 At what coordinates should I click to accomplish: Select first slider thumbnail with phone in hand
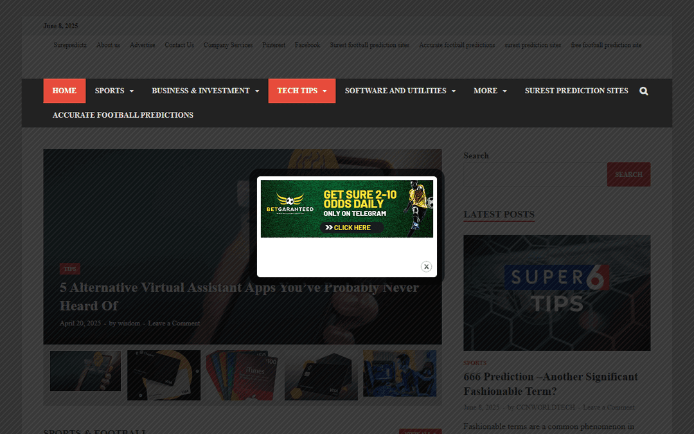pyautogui.click(x=85, y=371)
